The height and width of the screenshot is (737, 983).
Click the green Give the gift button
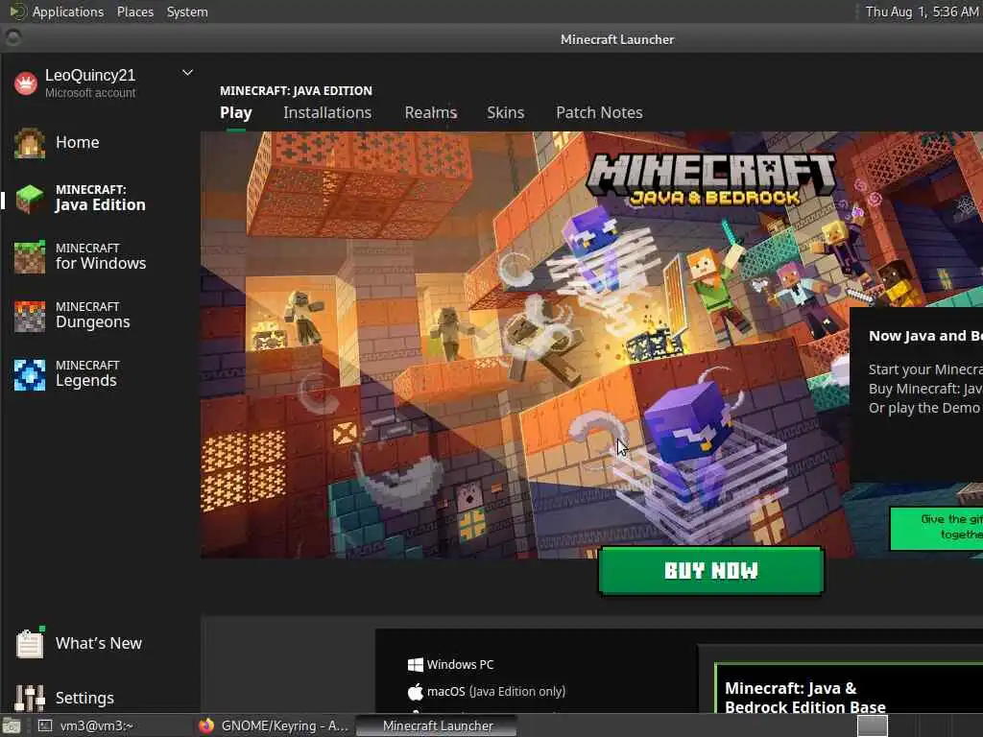click(936, 528)
